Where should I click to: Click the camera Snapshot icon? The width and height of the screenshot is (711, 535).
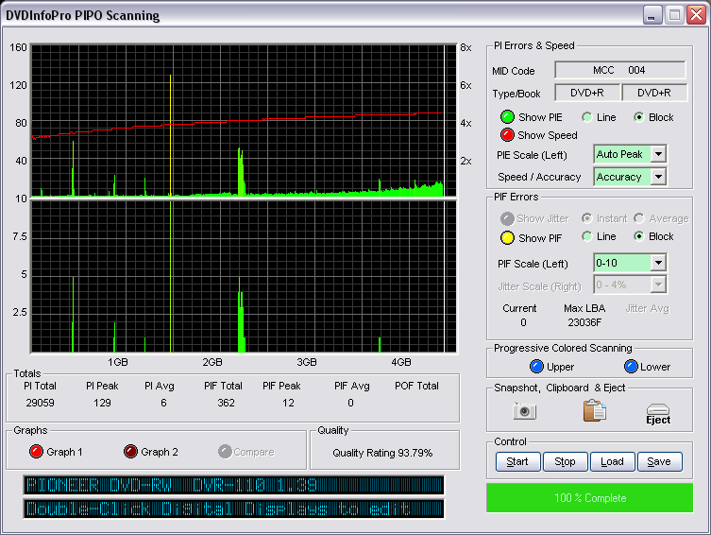(524, 411)
